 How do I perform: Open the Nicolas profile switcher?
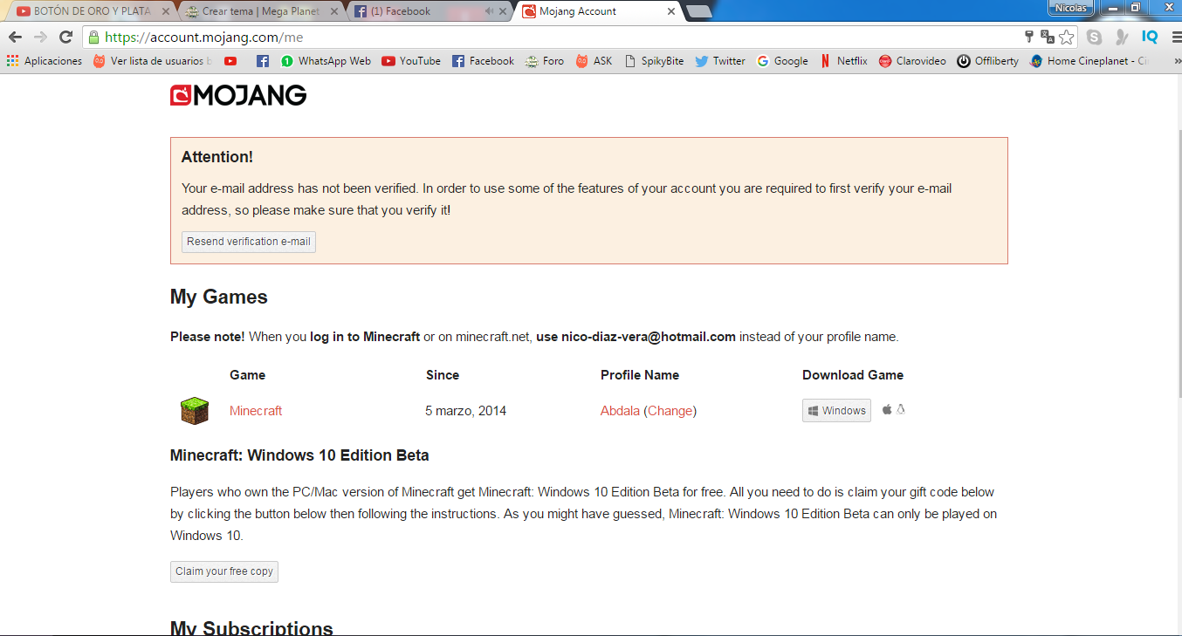coord(1071,8)
